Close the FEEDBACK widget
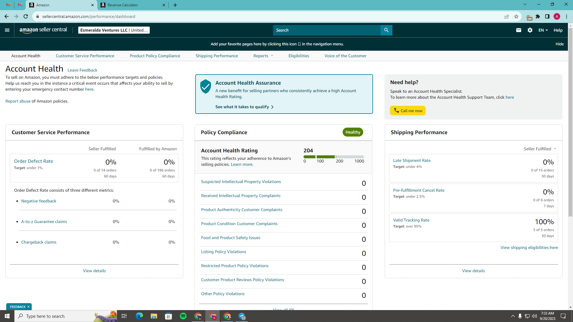 click(x=29, y=307)
